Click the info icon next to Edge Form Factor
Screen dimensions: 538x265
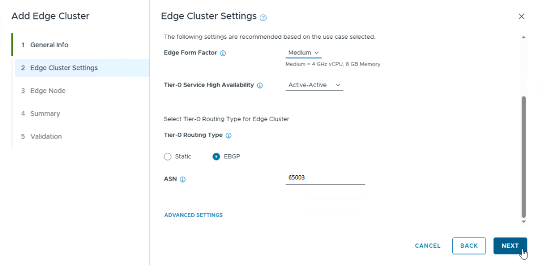pos(223,54)
